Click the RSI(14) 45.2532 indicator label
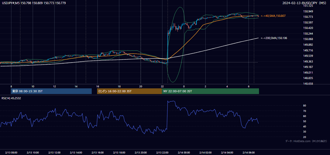 point(11,98)
